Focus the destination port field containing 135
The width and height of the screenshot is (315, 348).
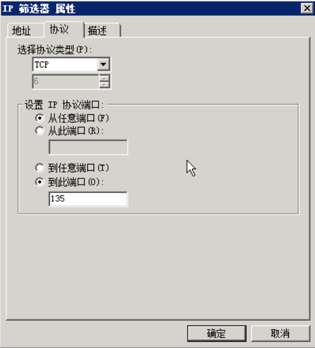[88, 199]
